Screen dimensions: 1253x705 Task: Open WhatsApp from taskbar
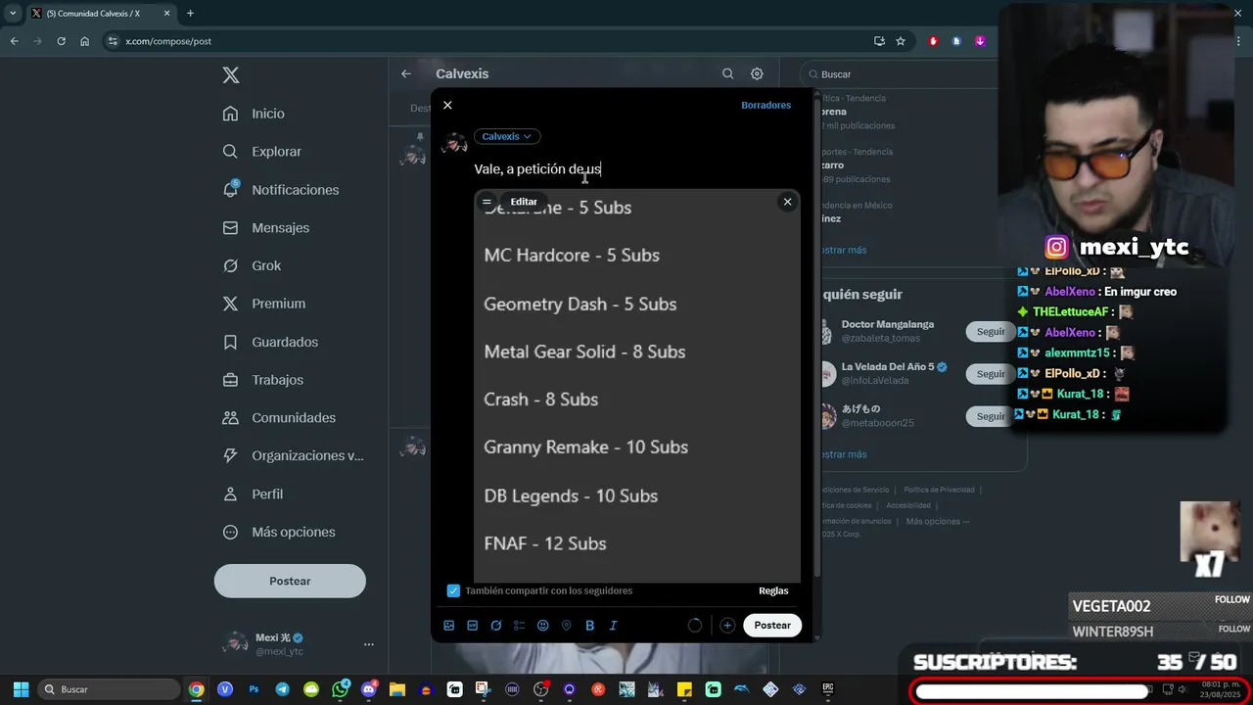(340, 689)
